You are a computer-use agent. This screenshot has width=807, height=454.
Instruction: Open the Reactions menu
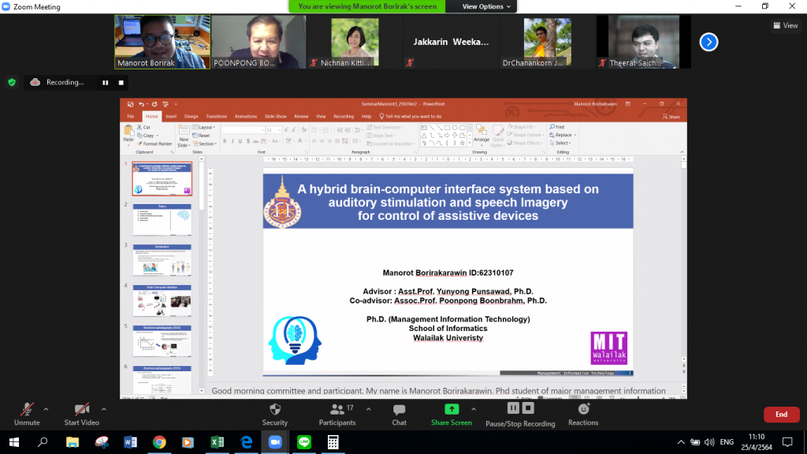click(x=583, y=410)
